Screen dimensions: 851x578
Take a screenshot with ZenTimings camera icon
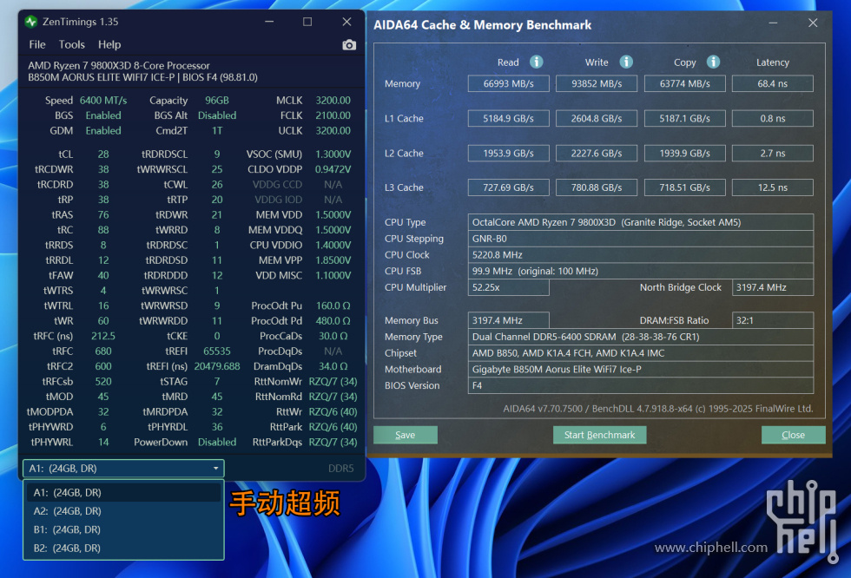(349, 45)
